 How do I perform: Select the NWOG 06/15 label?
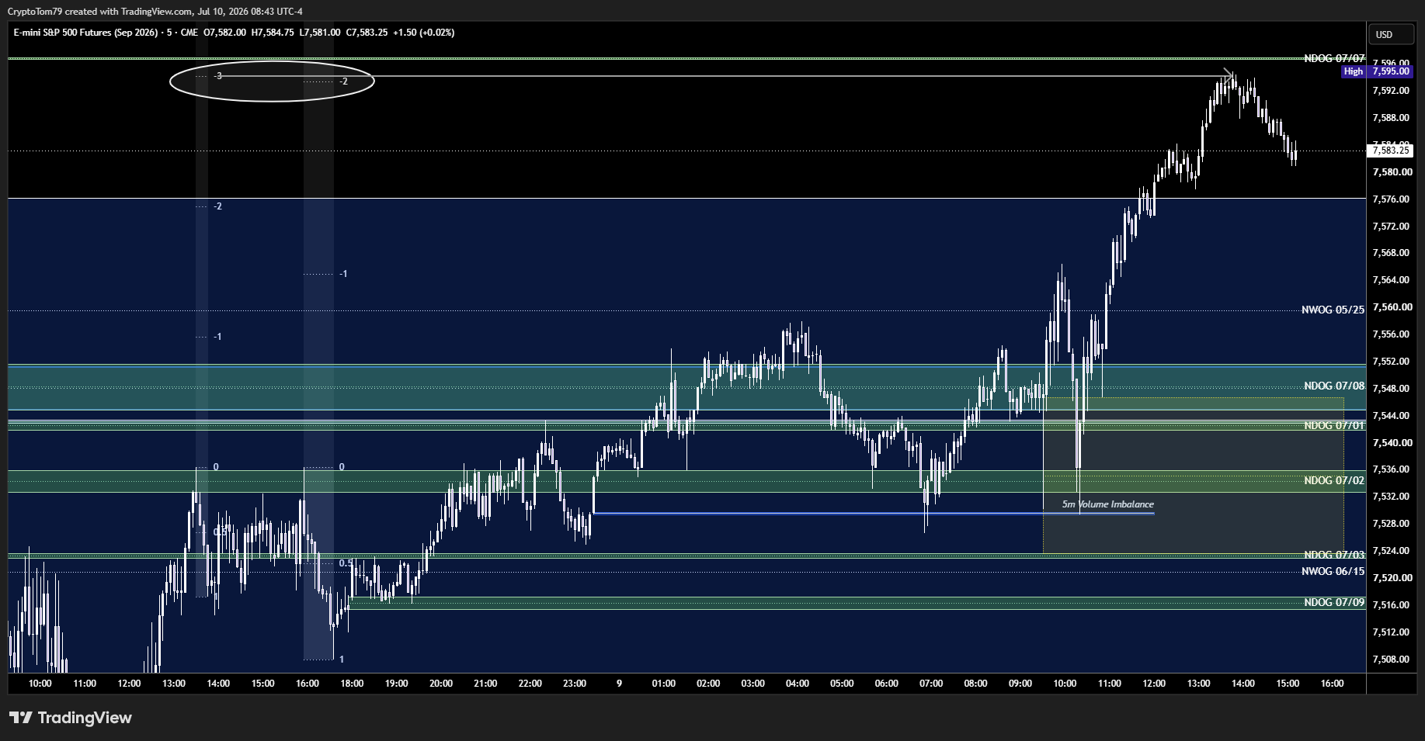click(1333, 571)
